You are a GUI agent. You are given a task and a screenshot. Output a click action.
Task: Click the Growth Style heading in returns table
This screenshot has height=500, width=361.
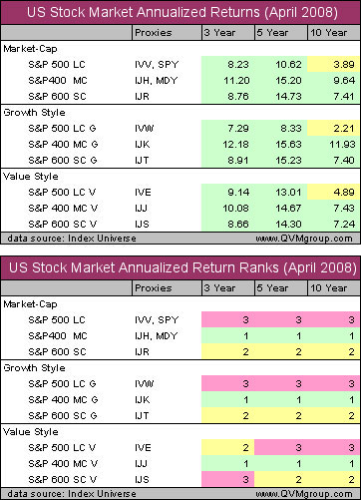tap(34, 113)
